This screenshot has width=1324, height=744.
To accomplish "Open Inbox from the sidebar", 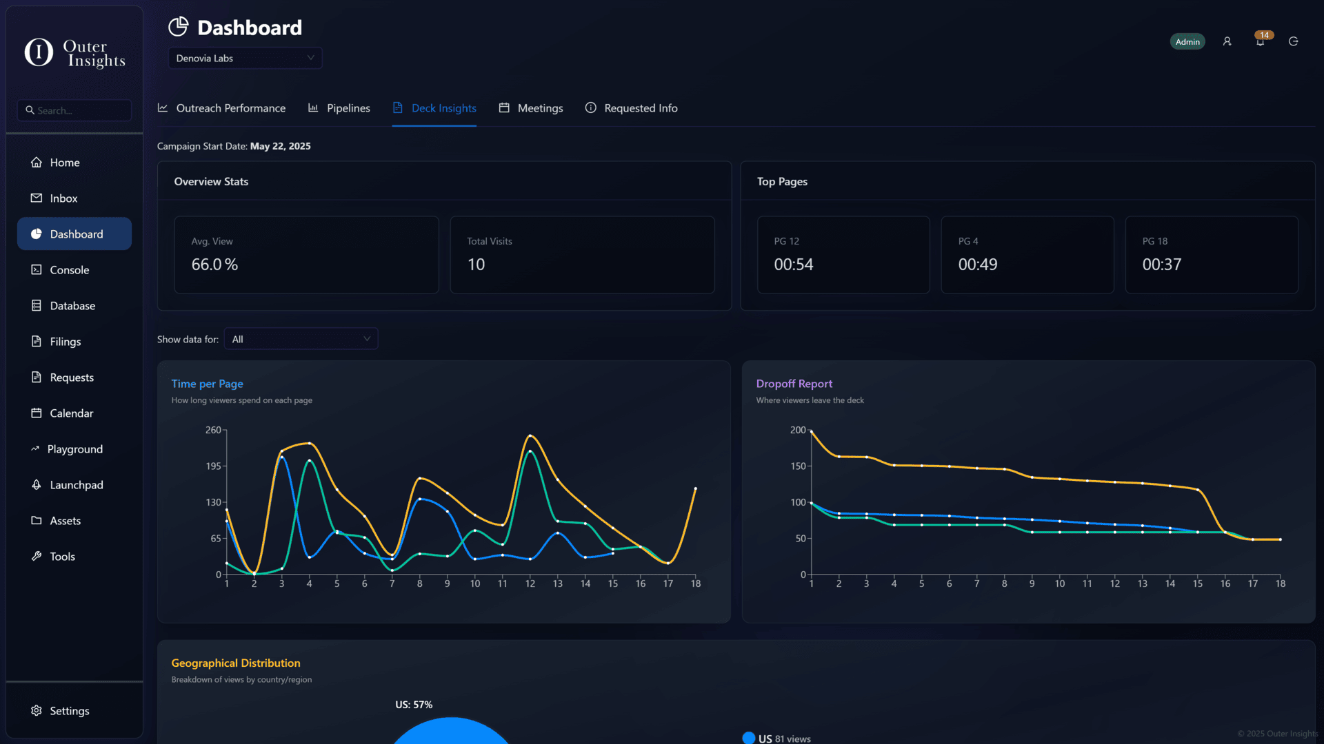I will tap(63, 198).
